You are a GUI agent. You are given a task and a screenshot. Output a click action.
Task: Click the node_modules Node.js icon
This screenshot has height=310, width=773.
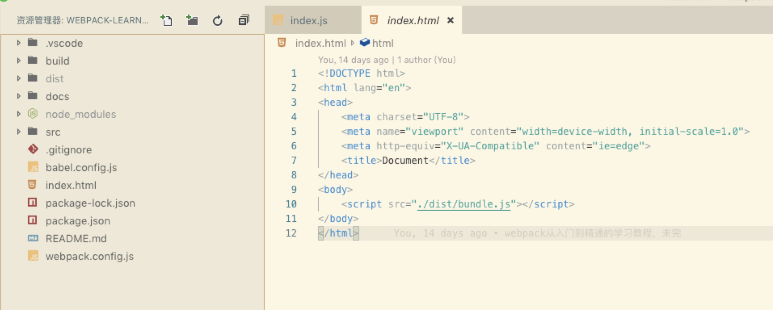pyautogui.click(x=33, y=114)
